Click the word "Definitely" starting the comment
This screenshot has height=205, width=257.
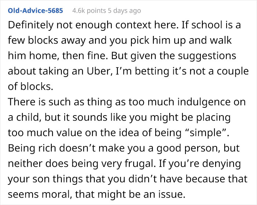pyautogui.click(x=30, y=25)
